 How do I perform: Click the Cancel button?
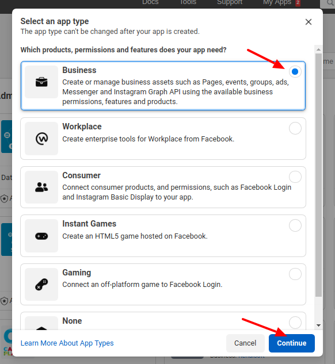pyautogui.click(x=245, y=343)
